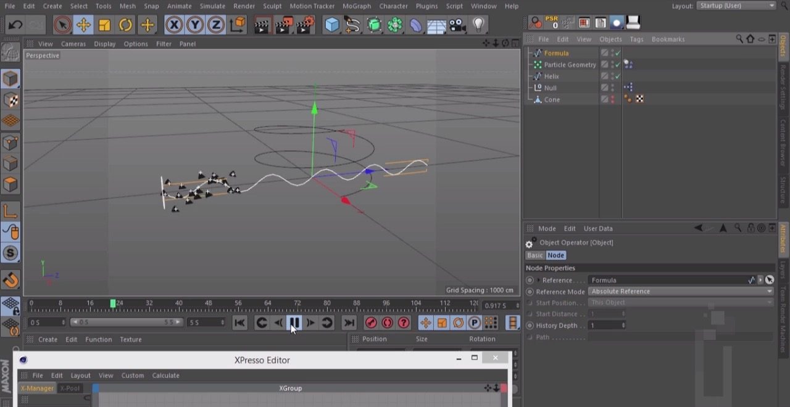
Task: Open History Depth stepper arrows
Action: [x=623, y=325]
